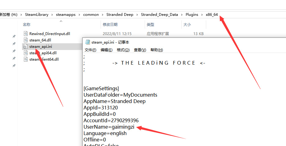Sort files by the 名称 column header
The image size is (286, 146).
click(27, 25)
